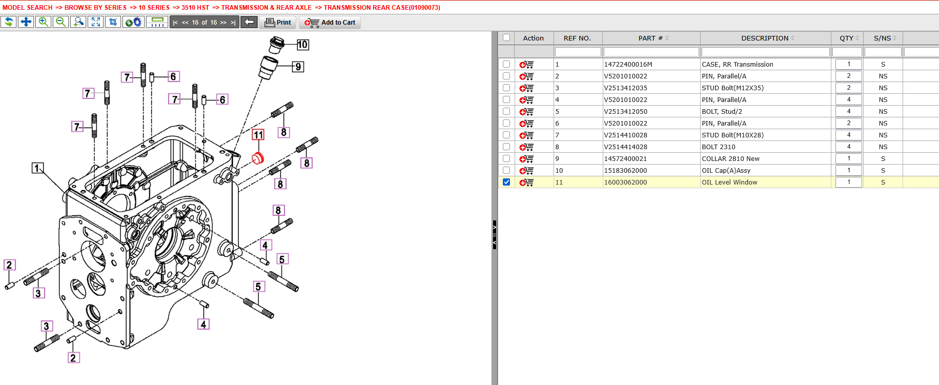Select the pan (move arrows) tool
939x385 pixels.
[x=26, y=22]
